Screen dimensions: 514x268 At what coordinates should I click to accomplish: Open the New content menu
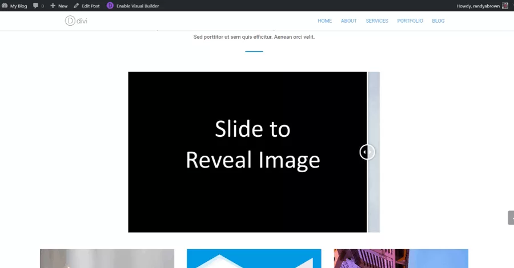click(x=59, y=6)
